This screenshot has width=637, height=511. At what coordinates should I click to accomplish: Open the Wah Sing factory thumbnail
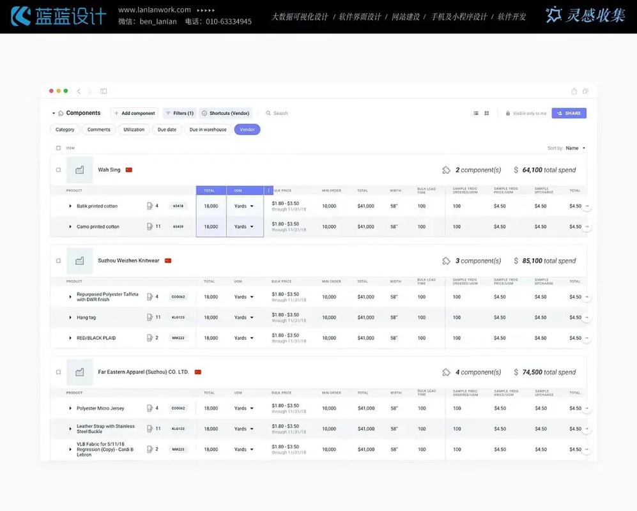pos(80,170)
